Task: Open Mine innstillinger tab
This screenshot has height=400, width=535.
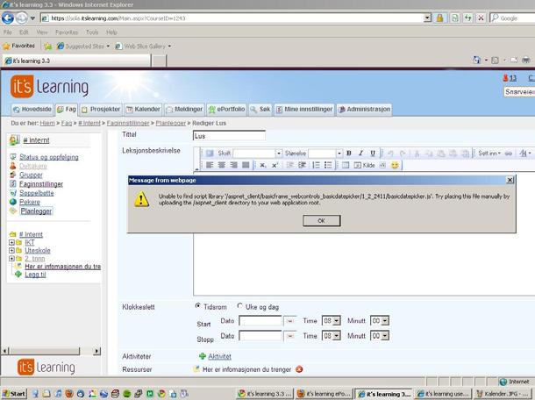Action: pyautogui.click(x=304, y=110)
